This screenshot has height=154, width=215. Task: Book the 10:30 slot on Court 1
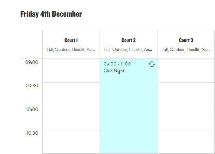tap(71, 141)
